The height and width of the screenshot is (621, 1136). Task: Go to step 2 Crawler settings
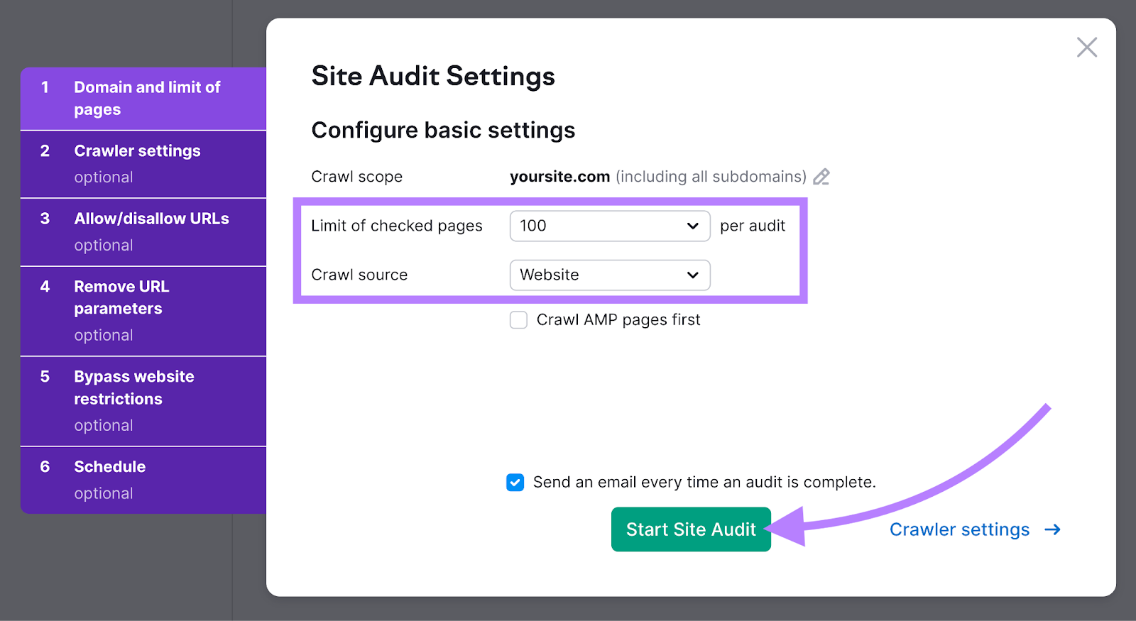[x=142, y=163]
